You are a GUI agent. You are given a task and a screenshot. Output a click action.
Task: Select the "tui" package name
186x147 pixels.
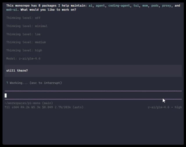click(136, 6)
